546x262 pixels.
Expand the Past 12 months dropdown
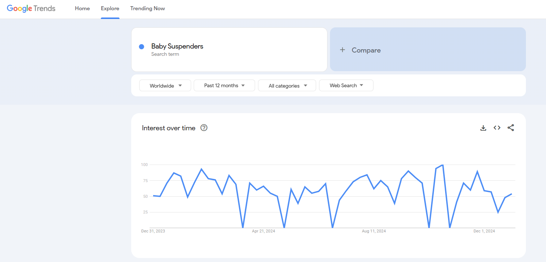coord(224,86)
